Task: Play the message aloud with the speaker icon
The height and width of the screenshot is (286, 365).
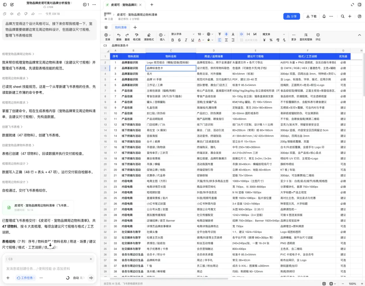Action: [11, 14]
